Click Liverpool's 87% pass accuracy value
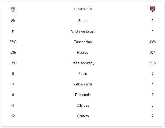165x128 pixels. 13,63
